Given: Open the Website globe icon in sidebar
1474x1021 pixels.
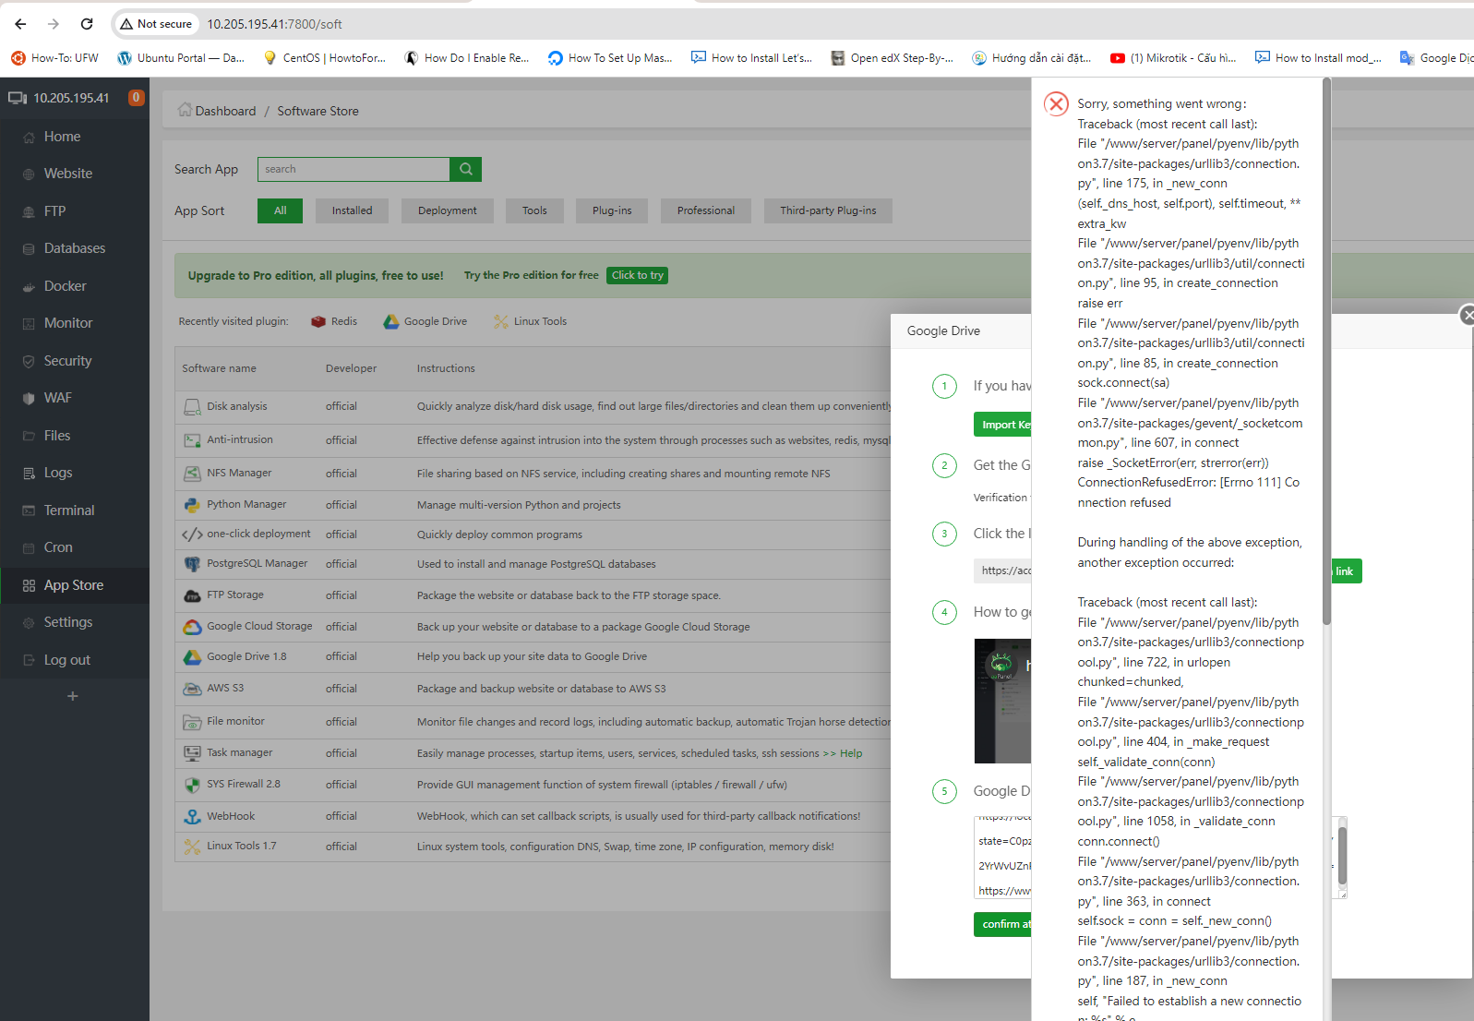Looking at the screenshot, I should (x=29, y=174).
